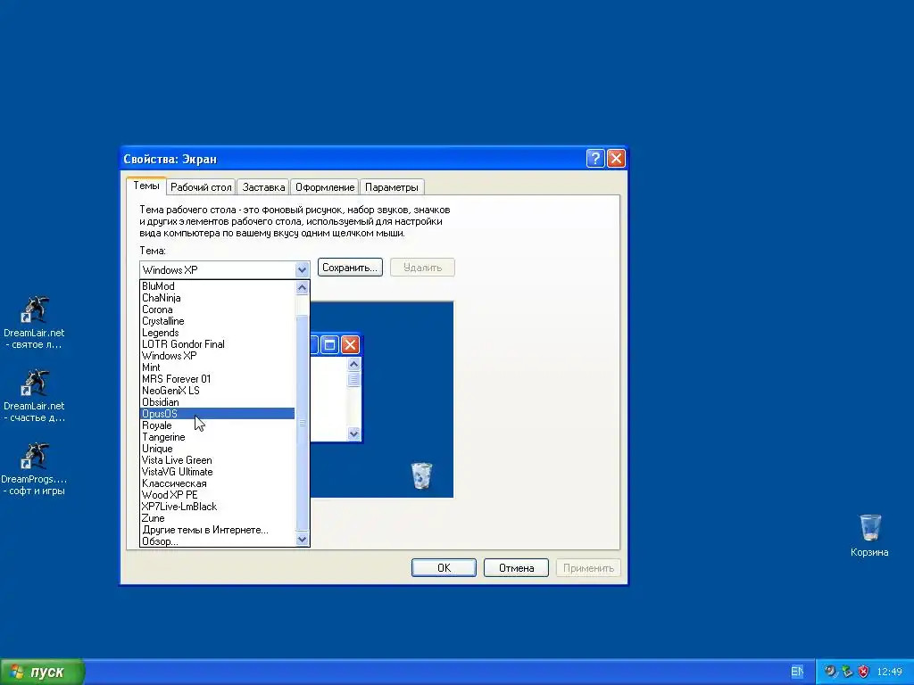Screen dimensions: 914x685
Task: Choose Mint theme from list
Action: [218, 367]
